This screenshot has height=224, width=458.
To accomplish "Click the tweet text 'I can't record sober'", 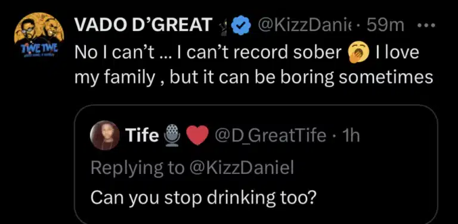I will (x=264, y=52).
